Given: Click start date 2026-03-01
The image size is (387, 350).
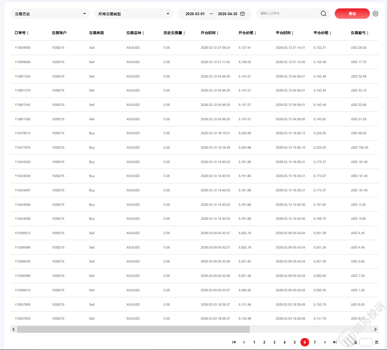Looking at the screenshot, I should point(195,14).
